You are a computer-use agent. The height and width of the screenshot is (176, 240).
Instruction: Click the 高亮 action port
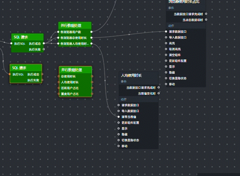166,43
